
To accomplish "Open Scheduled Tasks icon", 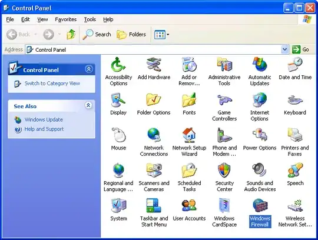I will [189, 171].
